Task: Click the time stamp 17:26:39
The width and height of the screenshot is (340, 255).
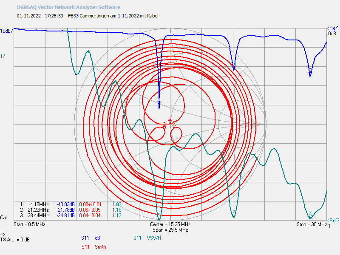Action: point(54,16)
